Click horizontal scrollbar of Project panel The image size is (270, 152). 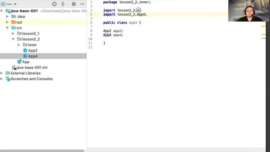pyautogui.click(x=42, y=151)
